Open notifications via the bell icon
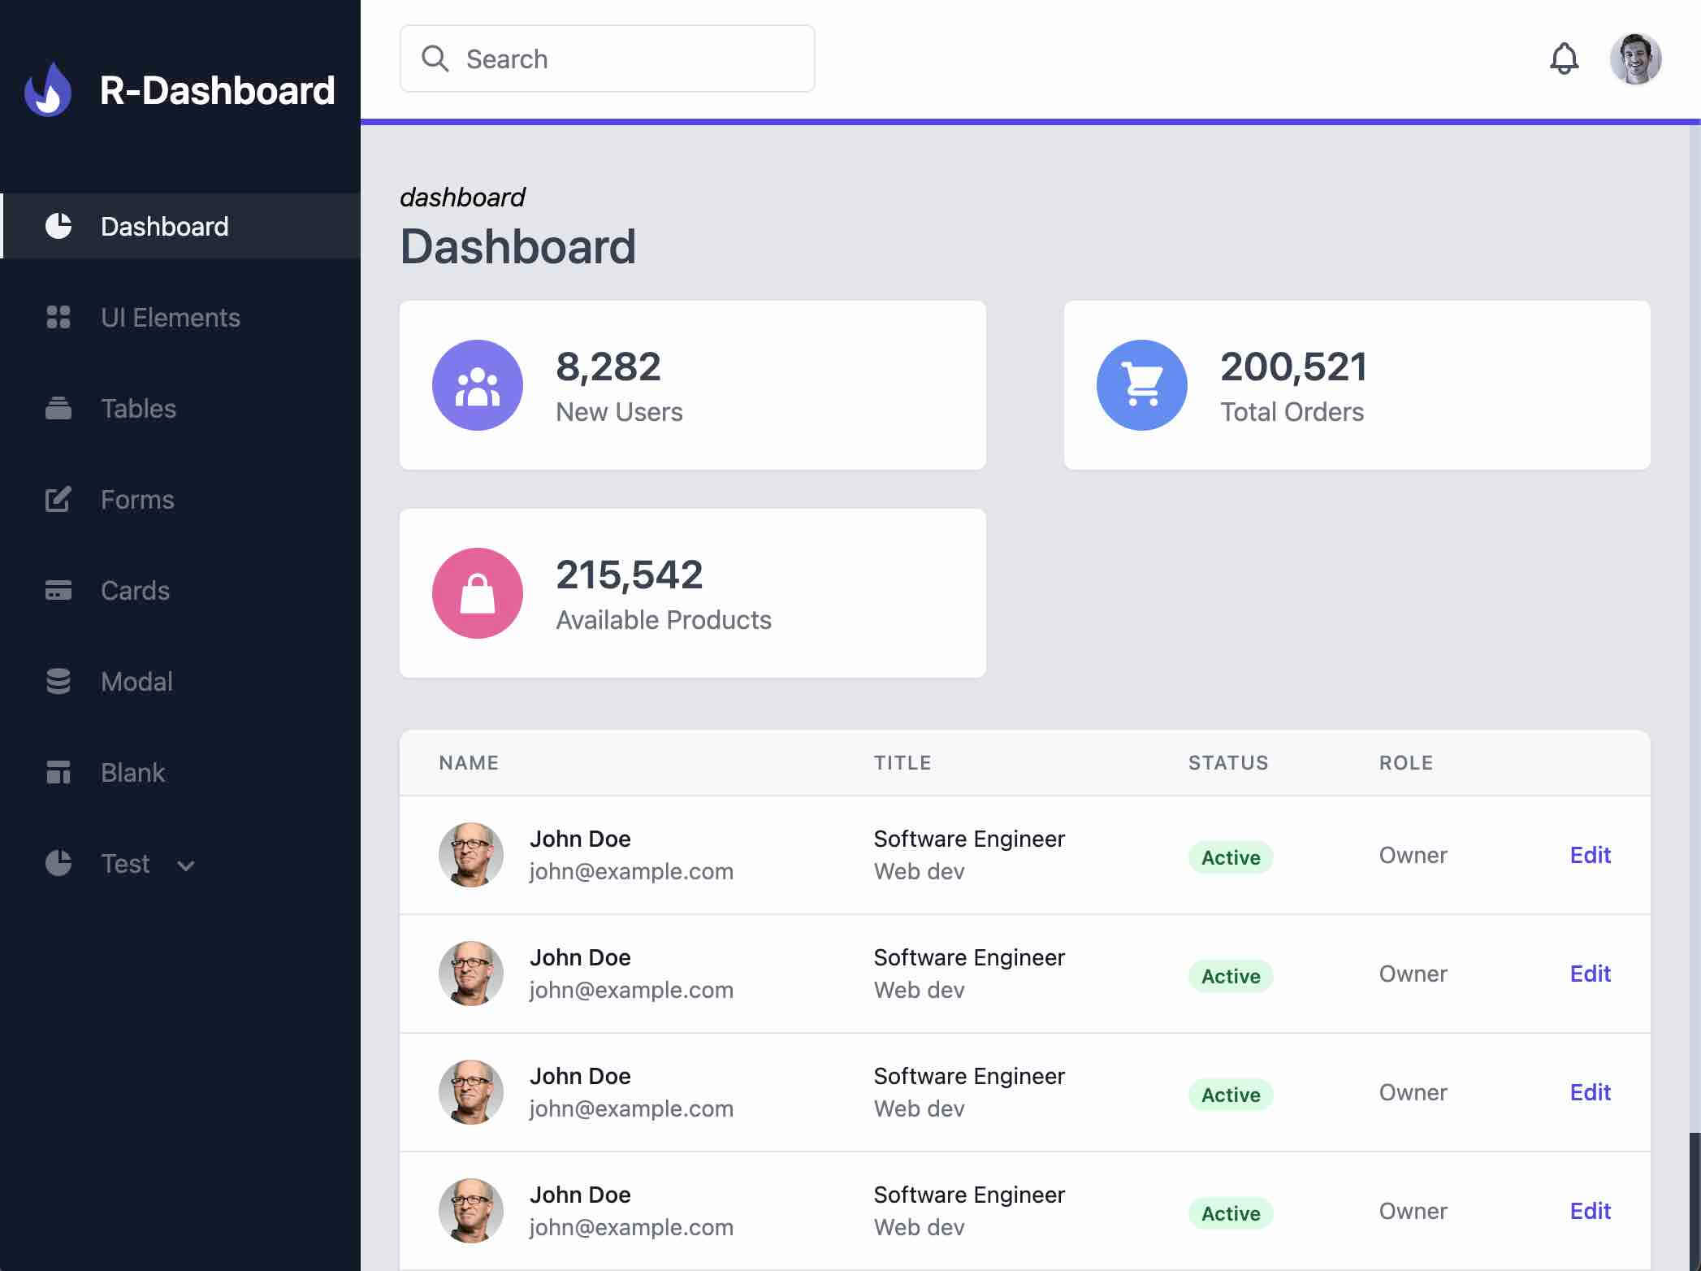 coord(1565,58)
